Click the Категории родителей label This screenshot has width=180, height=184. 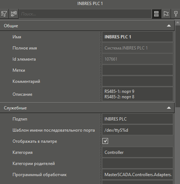tap(34, 164)
